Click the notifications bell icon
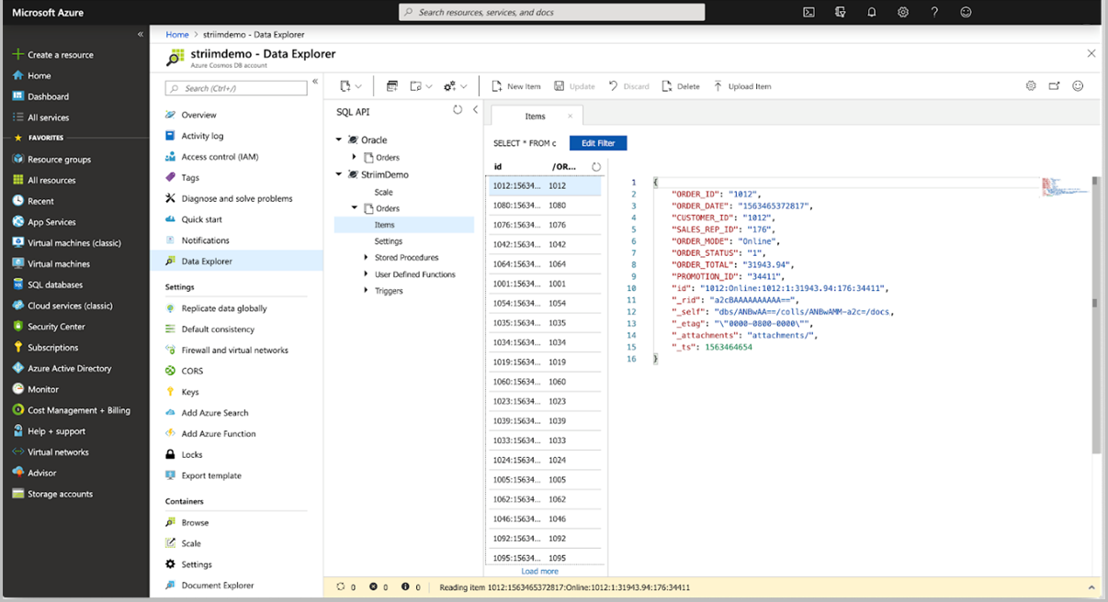 pyautogui.click(x=872, y=12)
